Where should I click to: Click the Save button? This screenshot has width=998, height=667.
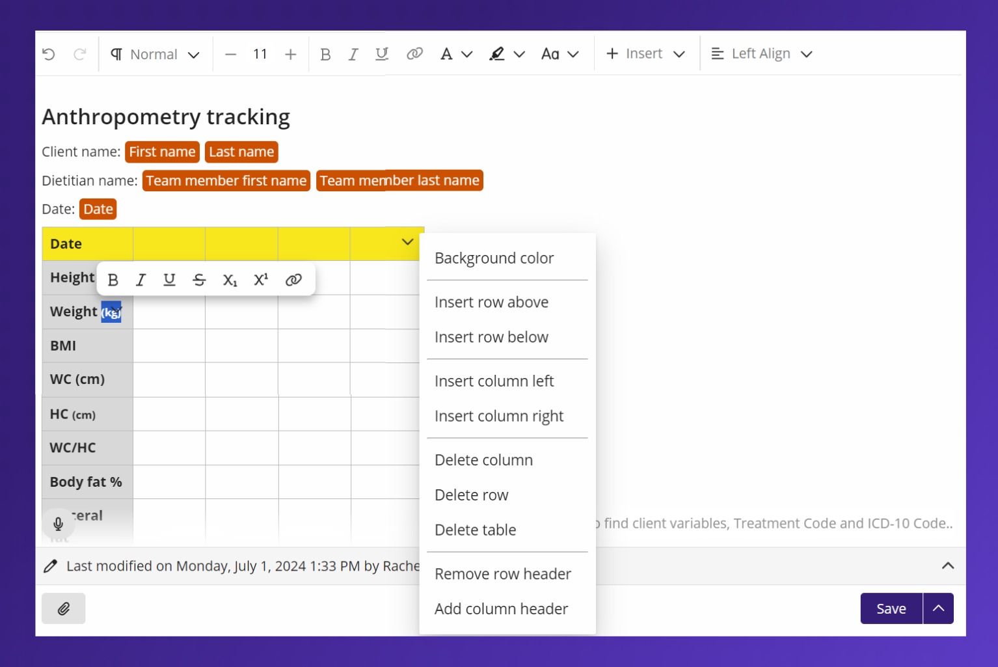891,608
